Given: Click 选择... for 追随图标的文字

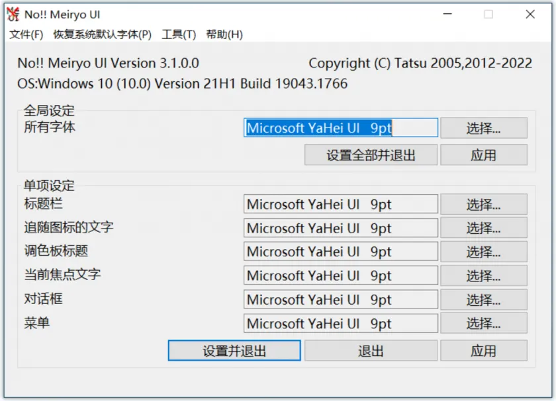Looking at the screenshot, I should point(484,228).
